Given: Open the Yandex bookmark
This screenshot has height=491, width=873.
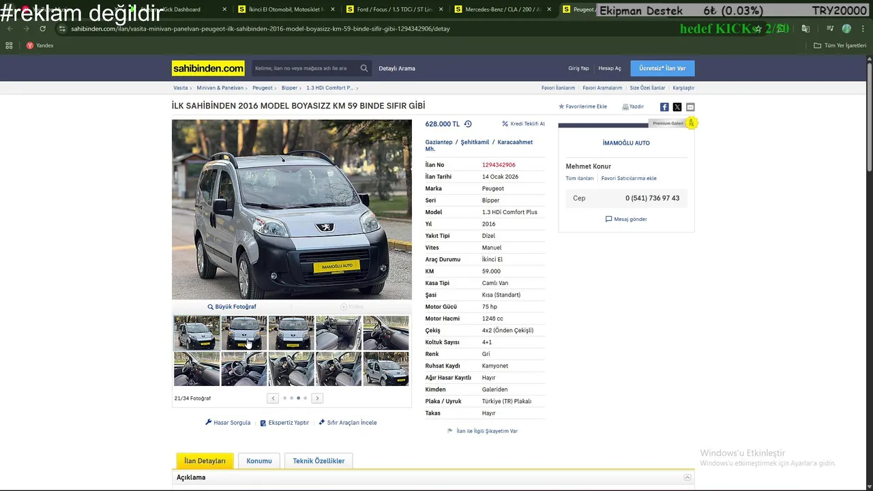Looking at the screenshot, I should [40, 45].
